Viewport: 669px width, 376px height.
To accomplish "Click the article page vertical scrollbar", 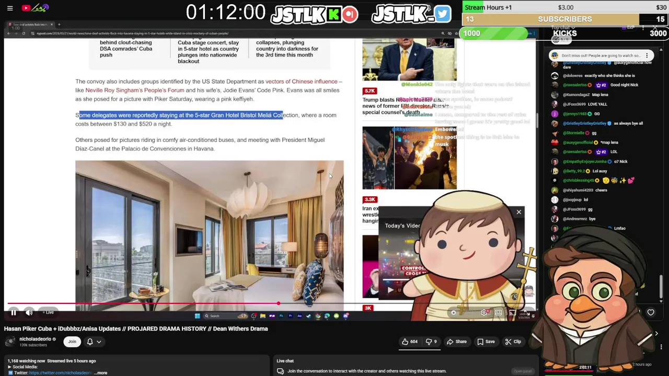I will (x=537, y=120).
